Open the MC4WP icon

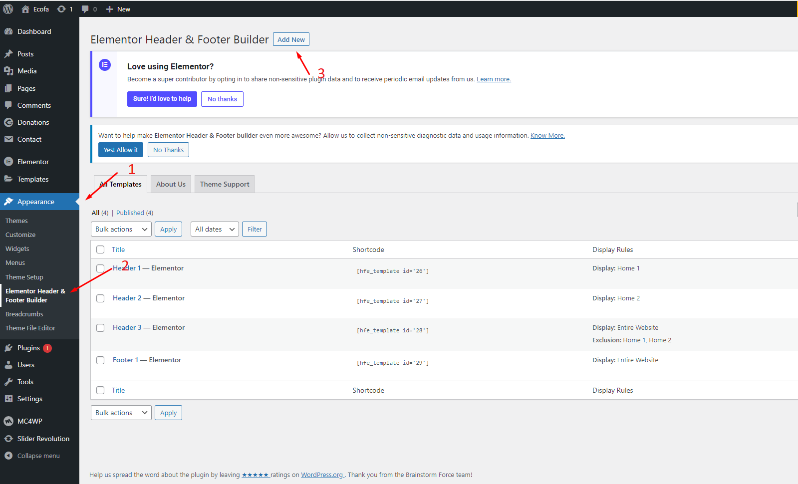(8, 421)
